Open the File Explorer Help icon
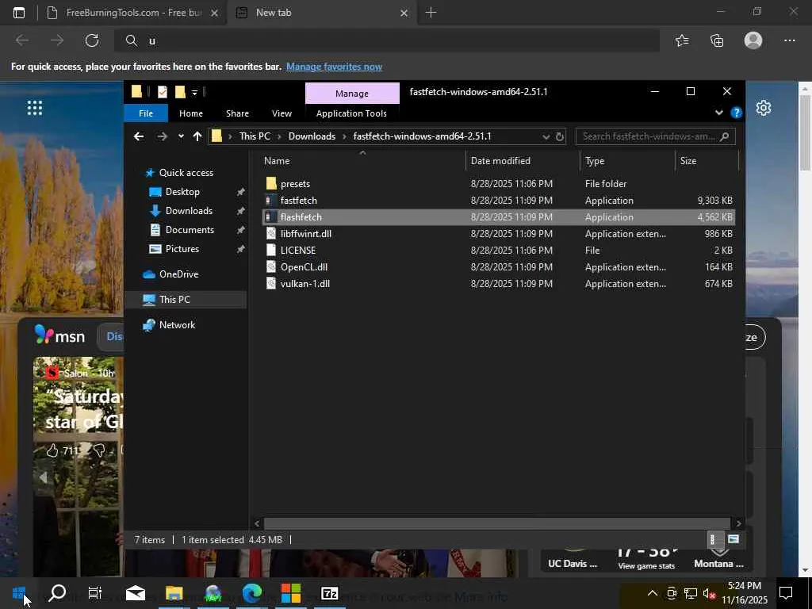 tap(736, 113)
